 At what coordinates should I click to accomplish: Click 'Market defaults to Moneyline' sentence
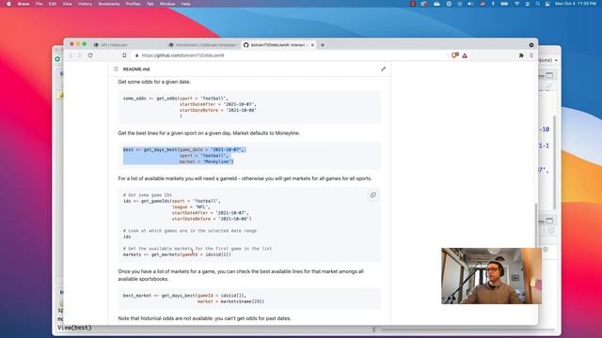click(x=266, y=133)
